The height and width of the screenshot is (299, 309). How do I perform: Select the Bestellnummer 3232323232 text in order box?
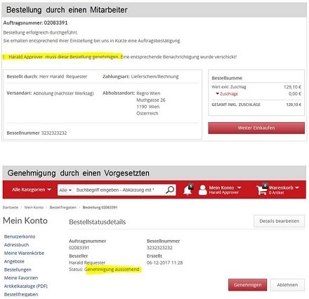(37, 133)
